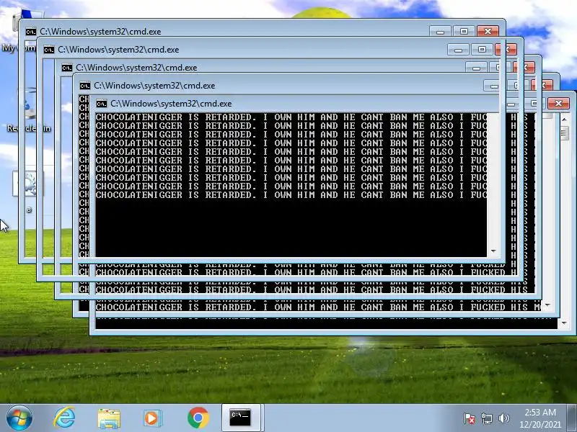Image resolution: width=577 pixels, height=432 pixels.
Task: Open system menu icon of fourth cmd window
Action: 85,86
